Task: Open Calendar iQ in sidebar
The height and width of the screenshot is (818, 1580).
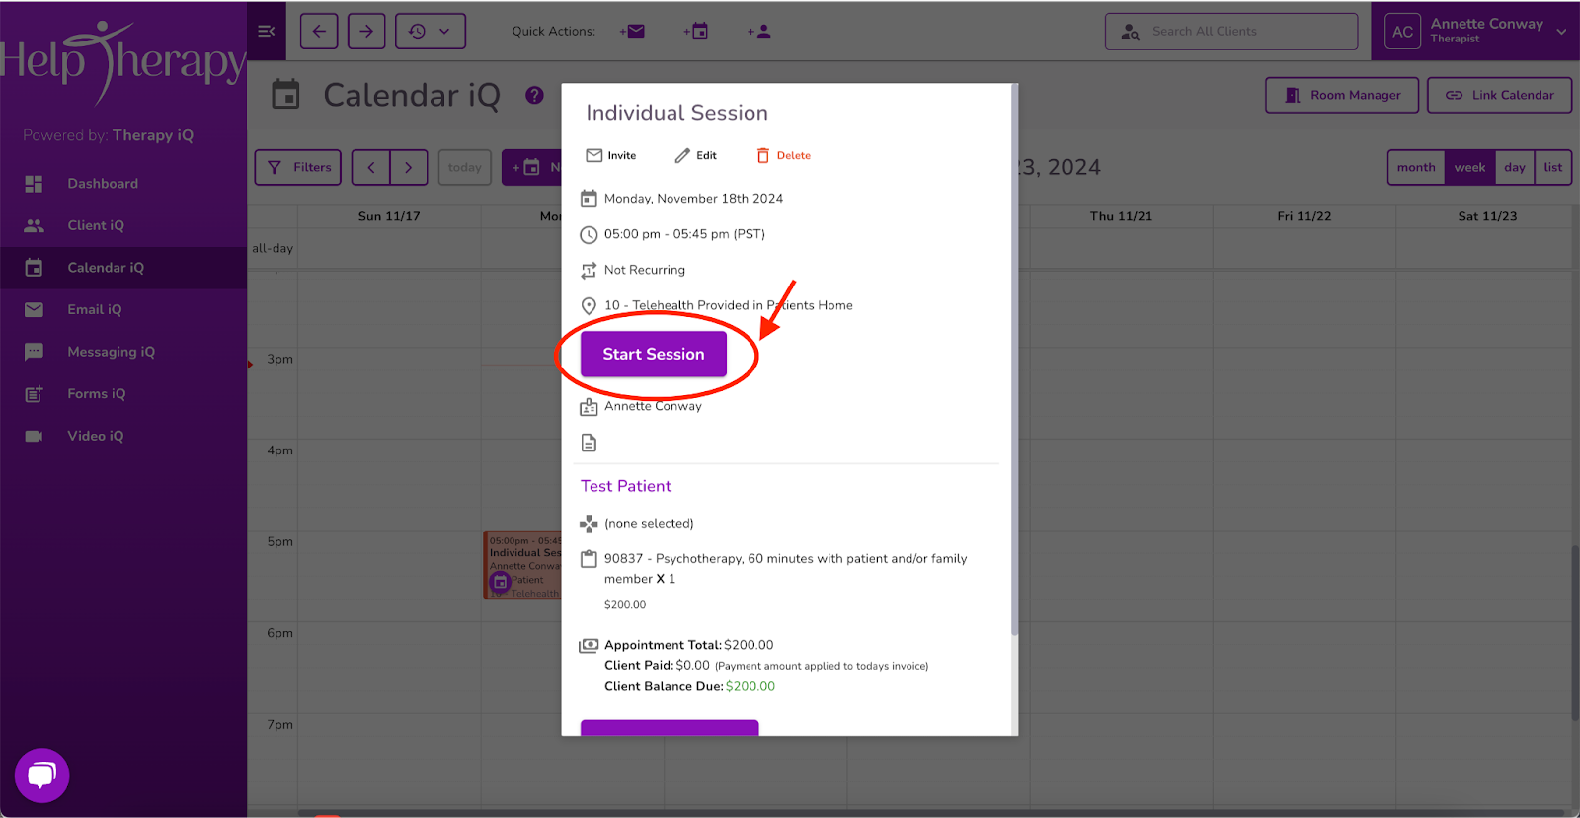Action: point(123,268)
